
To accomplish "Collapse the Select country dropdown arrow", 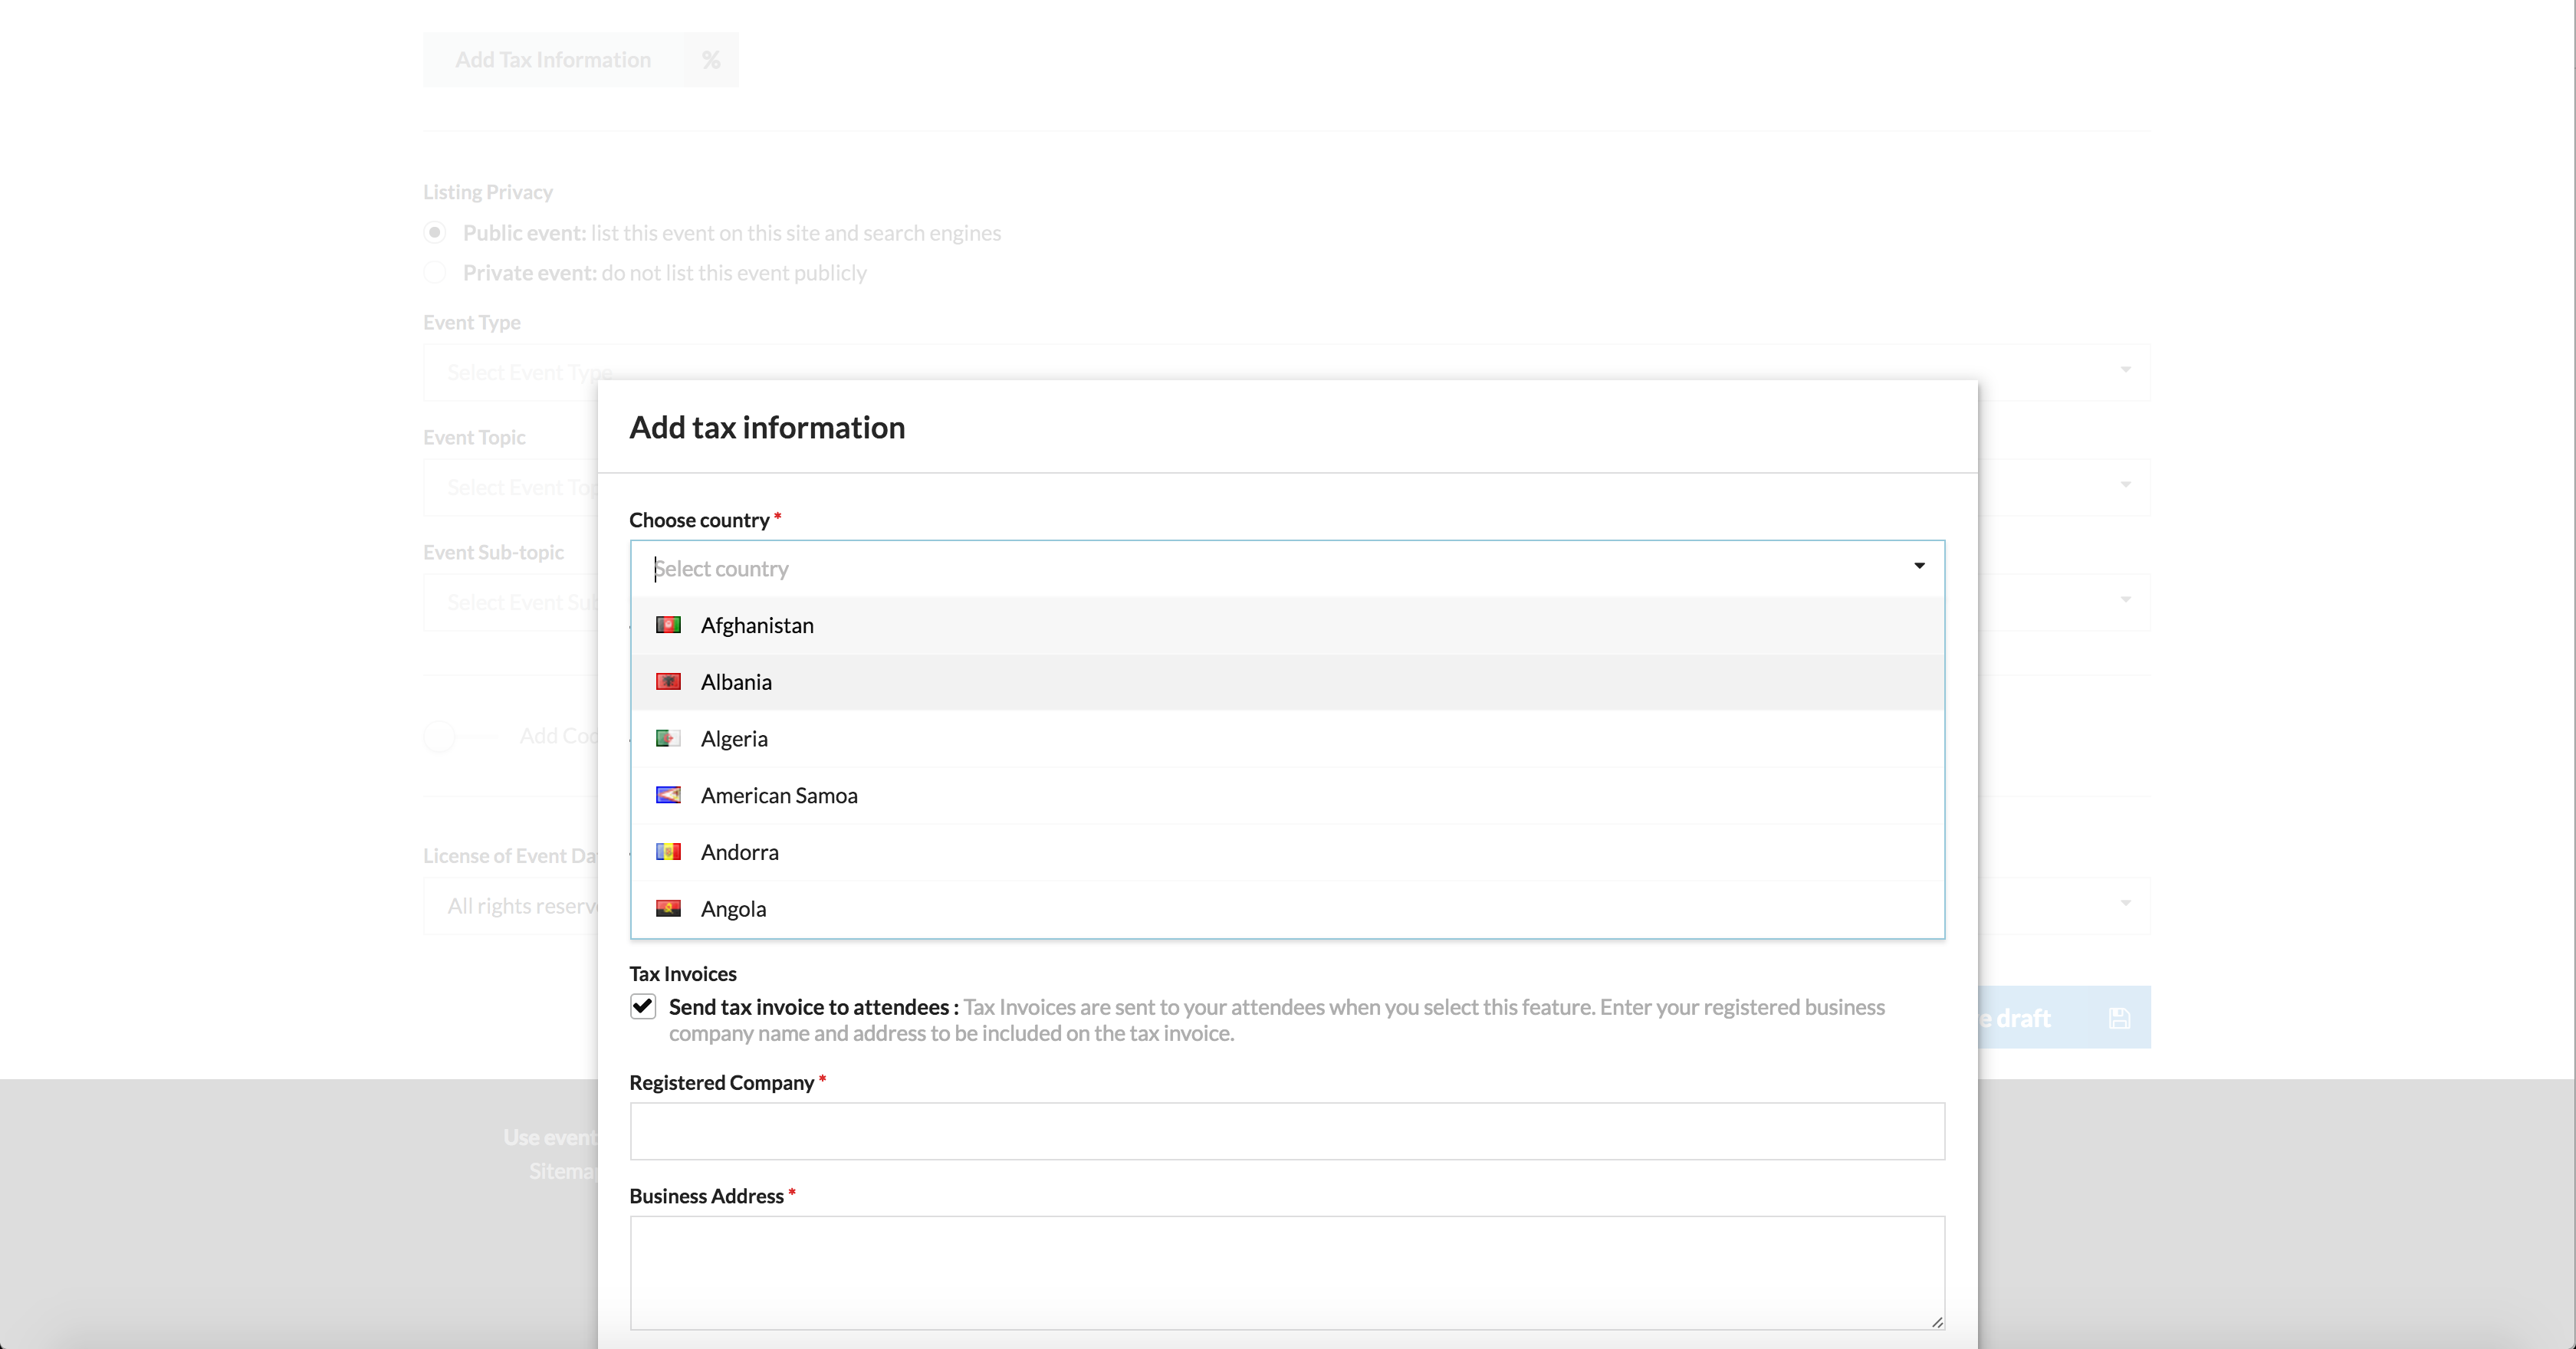I will tap(1919, 566).
